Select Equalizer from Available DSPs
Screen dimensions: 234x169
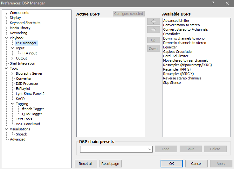[170, 47]
